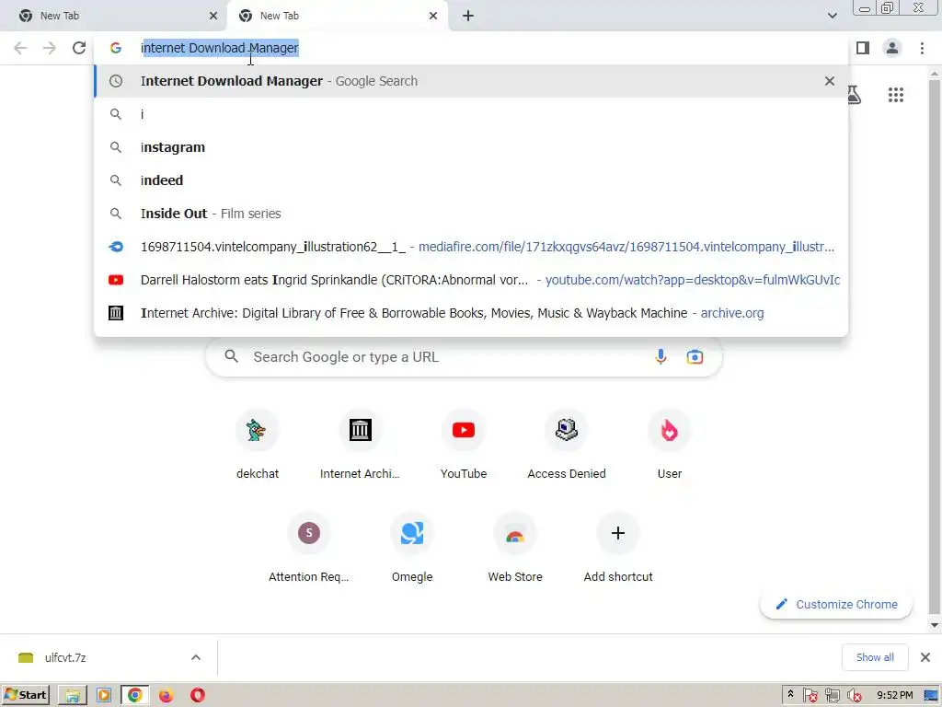
Task: Expand hidden tray icons arrow
Action: (x=790, y=694)
